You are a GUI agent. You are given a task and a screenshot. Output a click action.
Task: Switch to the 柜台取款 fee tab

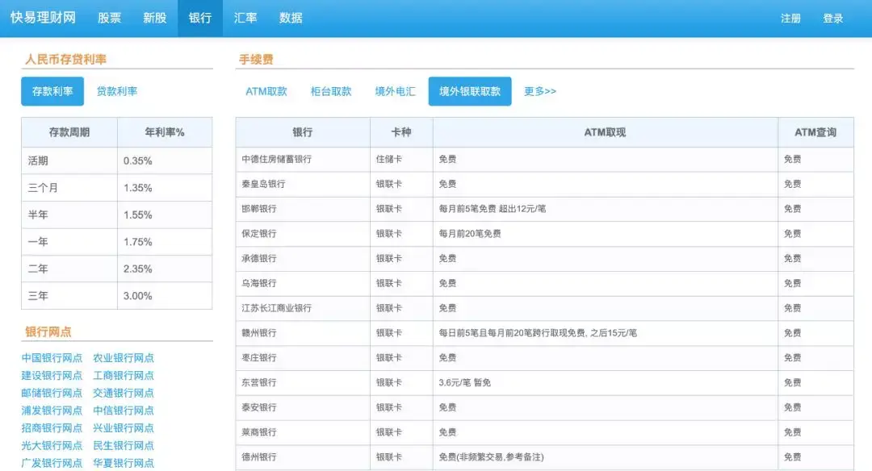[x=331, y=91]
